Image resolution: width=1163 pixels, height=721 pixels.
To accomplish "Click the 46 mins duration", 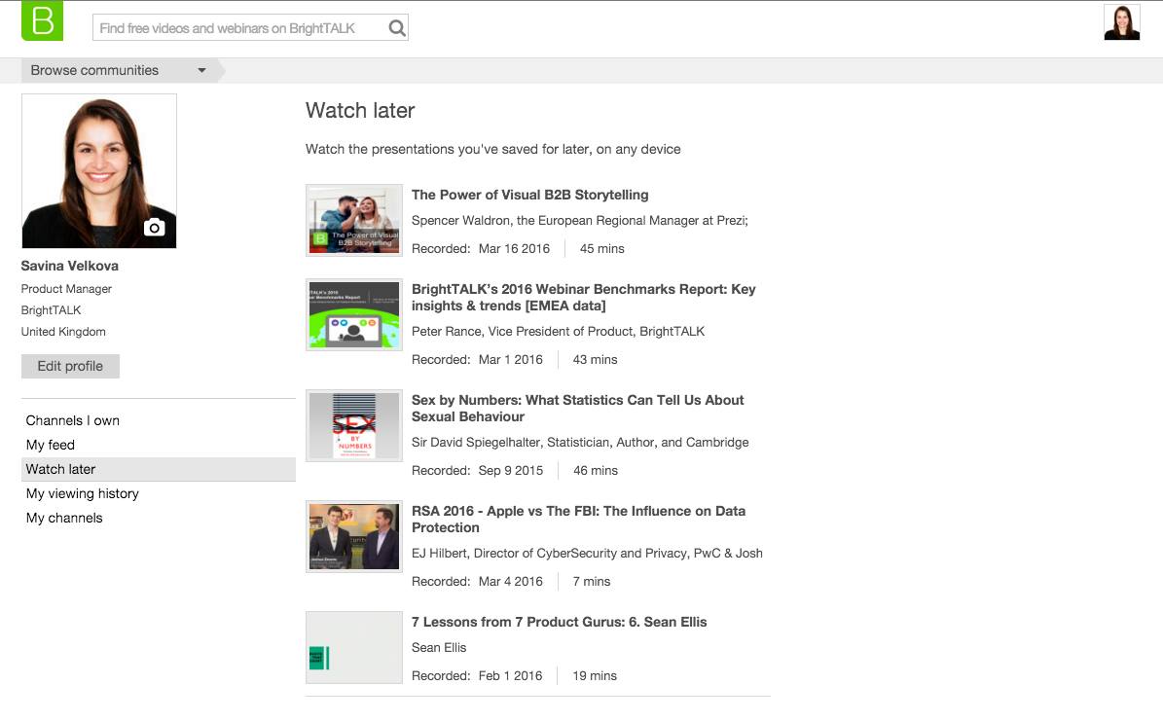I will (x=595, y=471).
